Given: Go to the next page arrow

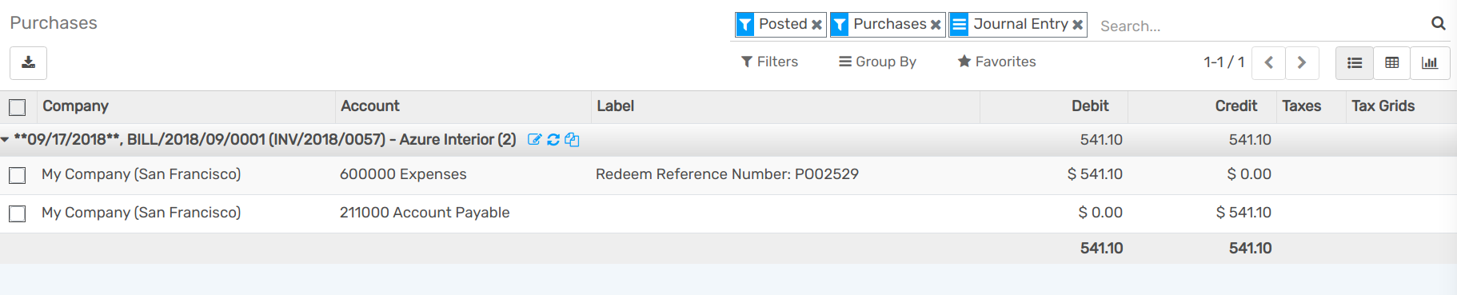Looking at the screenshot, I should coord(1302,62).
